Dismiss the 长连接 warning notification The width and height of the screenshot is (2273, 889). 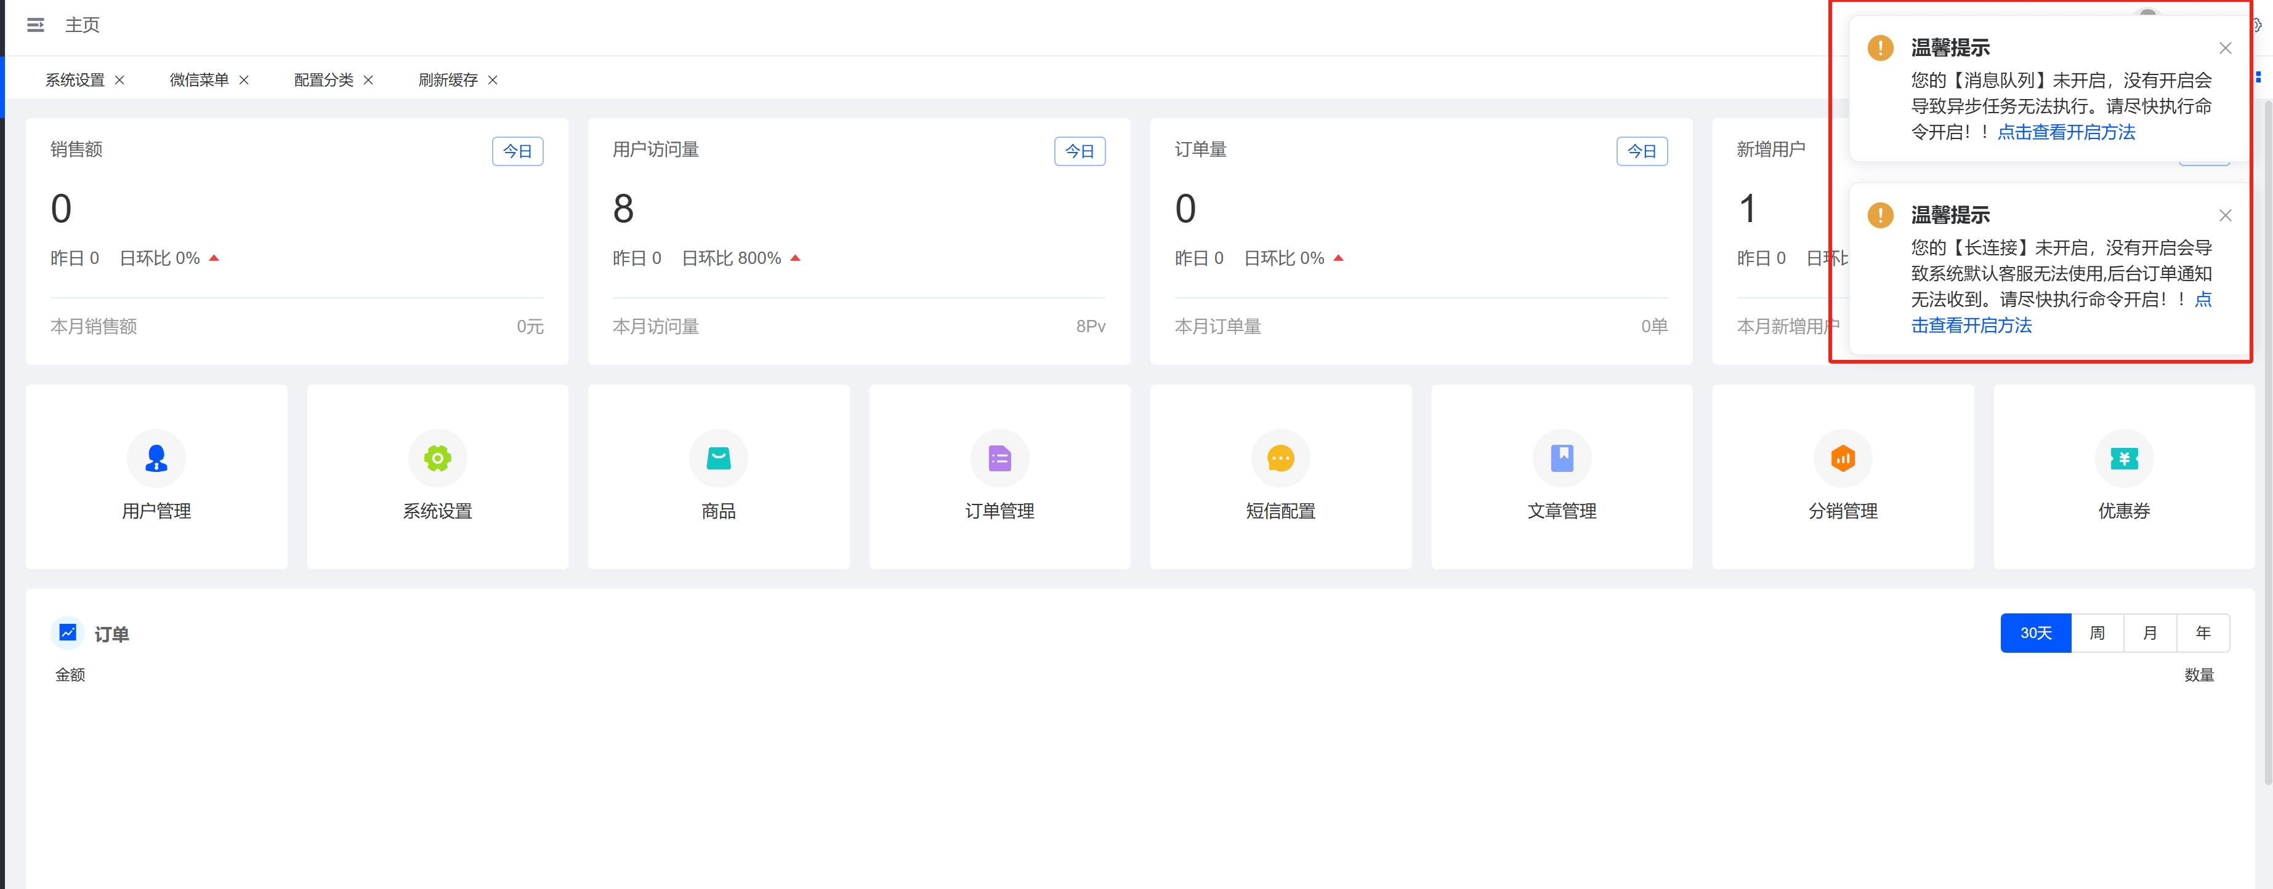[2226, 215]
